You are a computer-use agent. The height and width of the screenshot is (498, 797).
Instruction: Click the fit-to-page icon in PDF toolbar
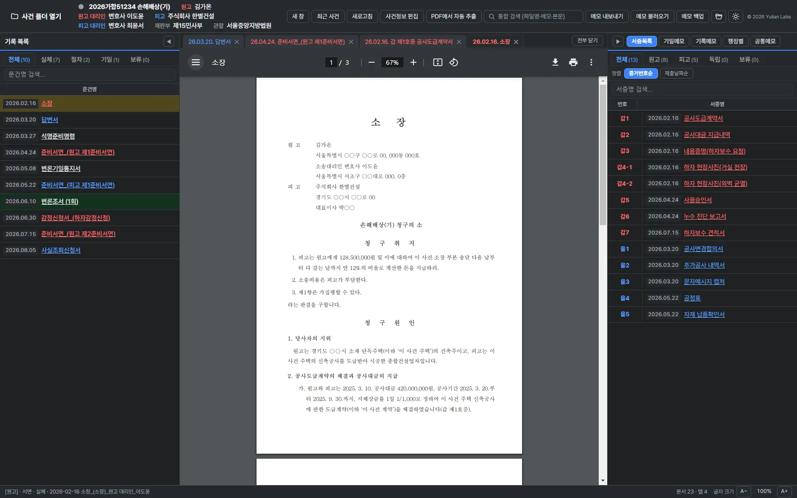pos(438,62)
